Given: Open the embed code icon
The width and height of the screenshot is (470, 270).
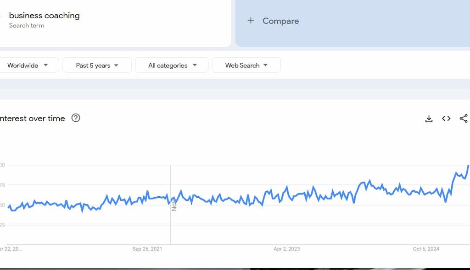Looking at the screenshot, I should [x=446, y=119].
